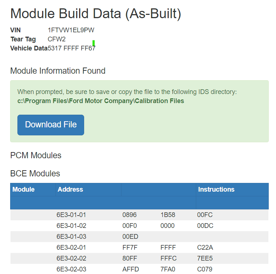Select address cell 6E3-01-03
The height and width of the screenshot is (274, 276).
click(71, 237)
